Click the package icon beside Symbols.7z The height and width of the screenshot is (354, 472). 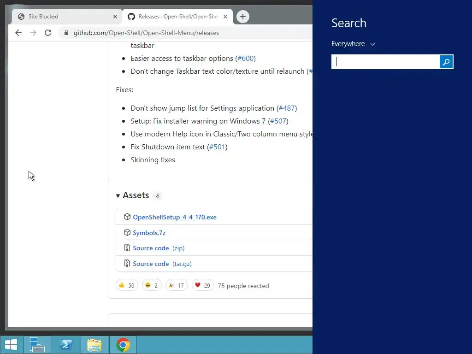(x=127, y=232)
